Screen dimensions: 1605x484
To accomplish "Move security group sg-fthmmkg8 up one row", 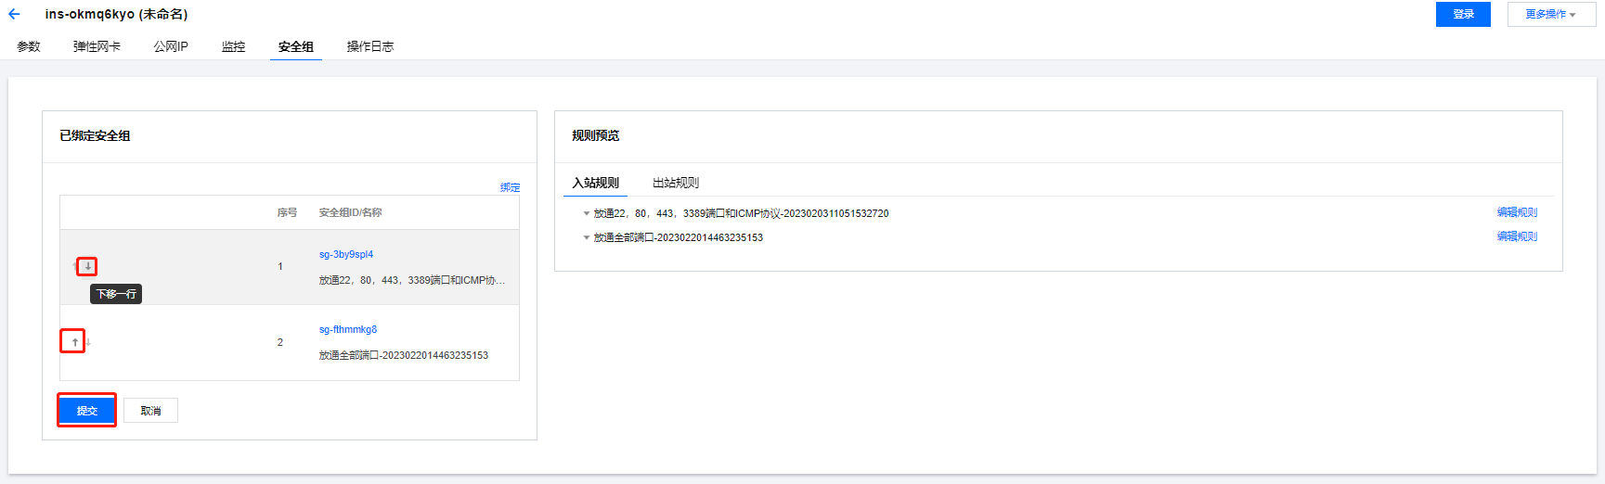I will point(74,342).
